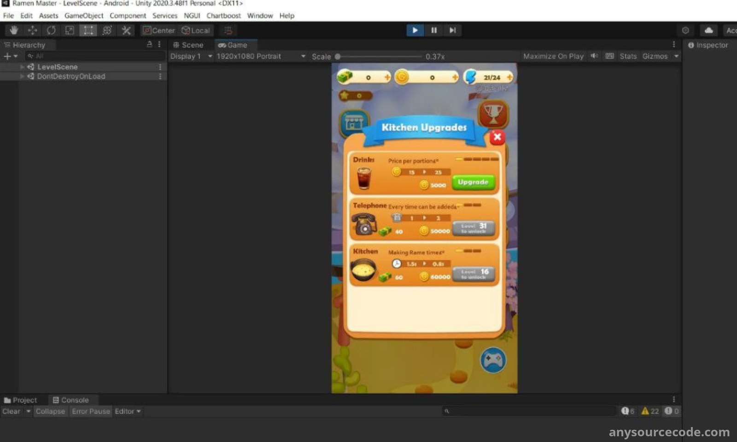Toggle the Stats overlay

tap(628, 56)
